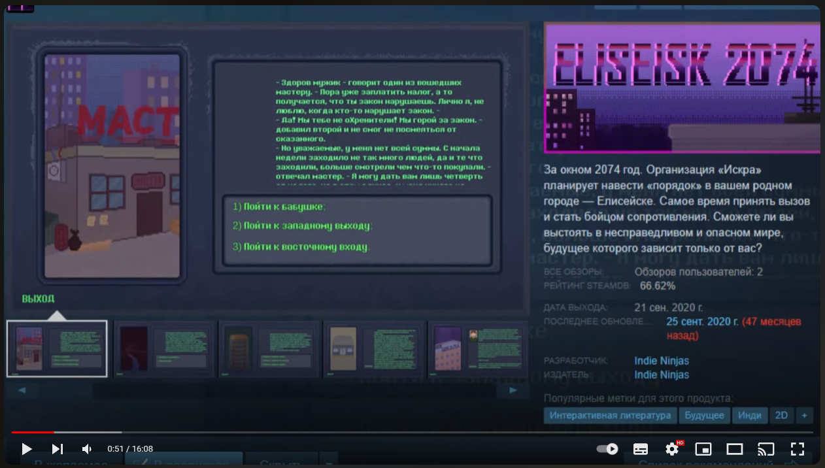Screen dimensions: 825x468
Task: Choose option Пойти к восточному входу
Action: tap(301, 247)
